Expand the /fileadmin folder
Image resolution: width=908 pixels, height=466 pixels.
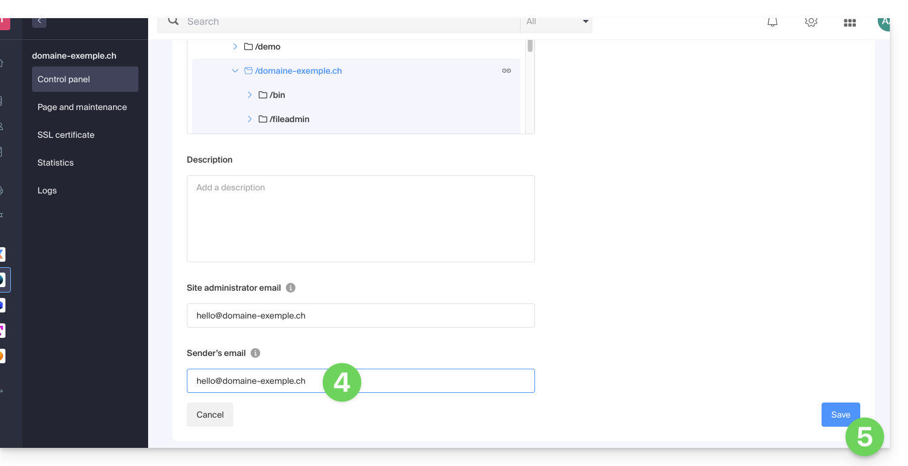coord(250,119)
